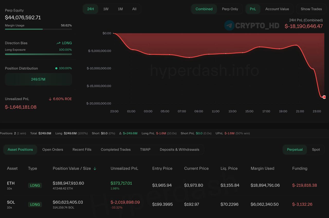Toggle chart to Account Value
This screenshot has height=218, width=329.
[x=277, y=9]
